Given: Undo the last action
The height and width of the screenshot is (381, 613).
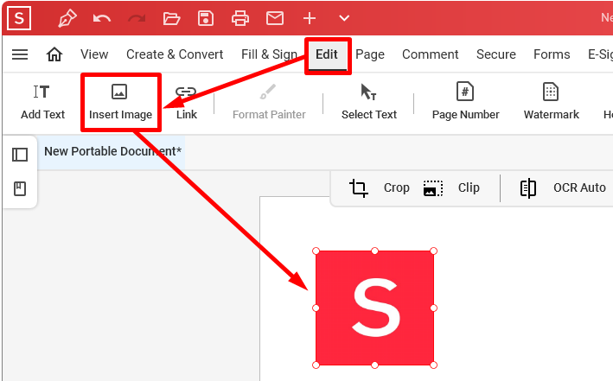Looking at the screenshot, I should (102, 18).
